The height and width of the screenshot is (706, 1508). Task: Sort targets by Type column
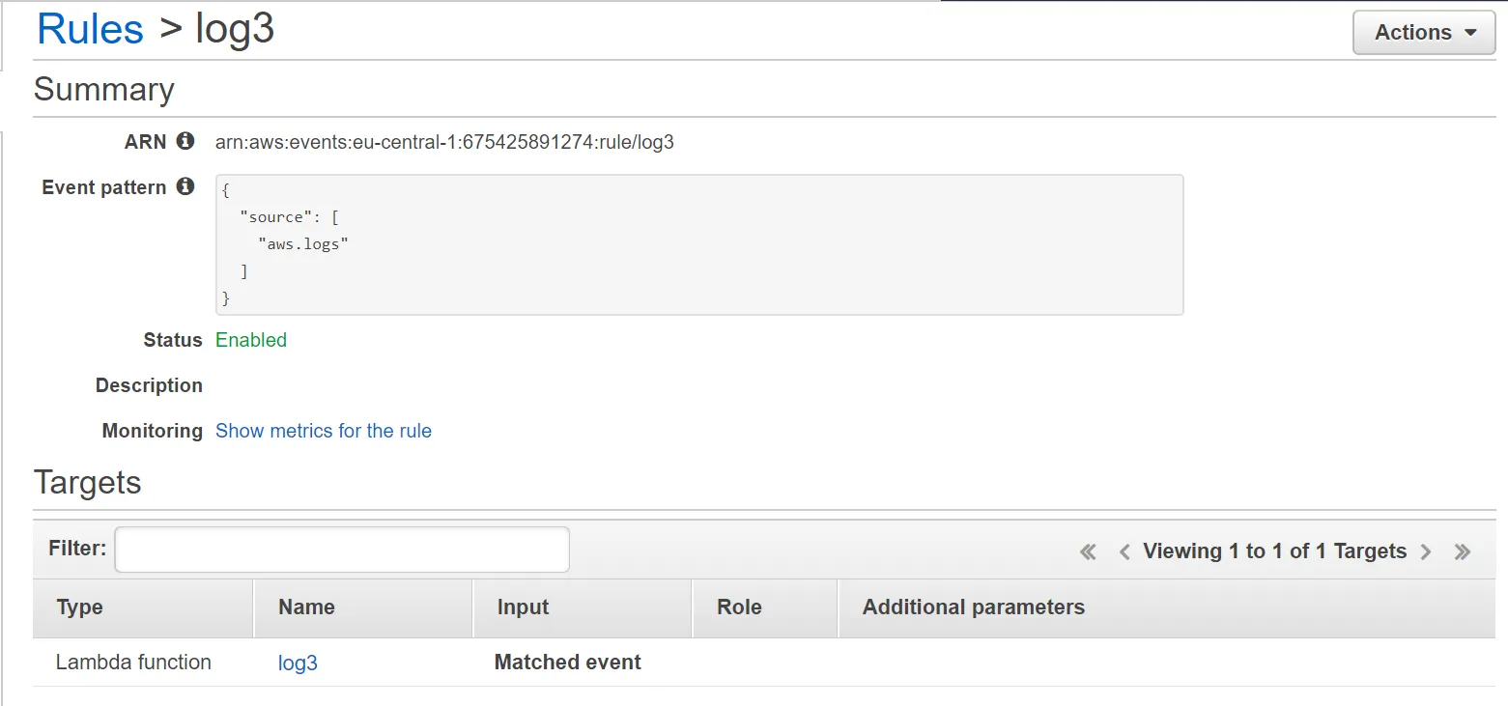coord(80,607)
